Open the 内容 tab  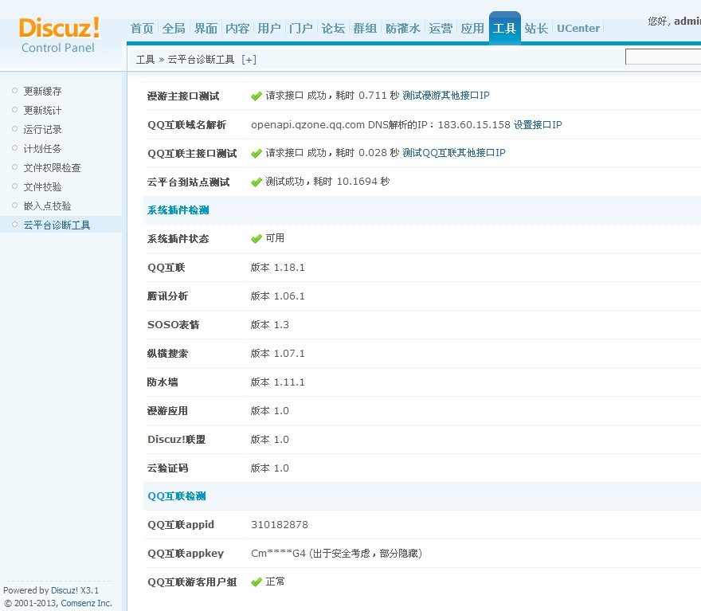click(x=237, y=29)
